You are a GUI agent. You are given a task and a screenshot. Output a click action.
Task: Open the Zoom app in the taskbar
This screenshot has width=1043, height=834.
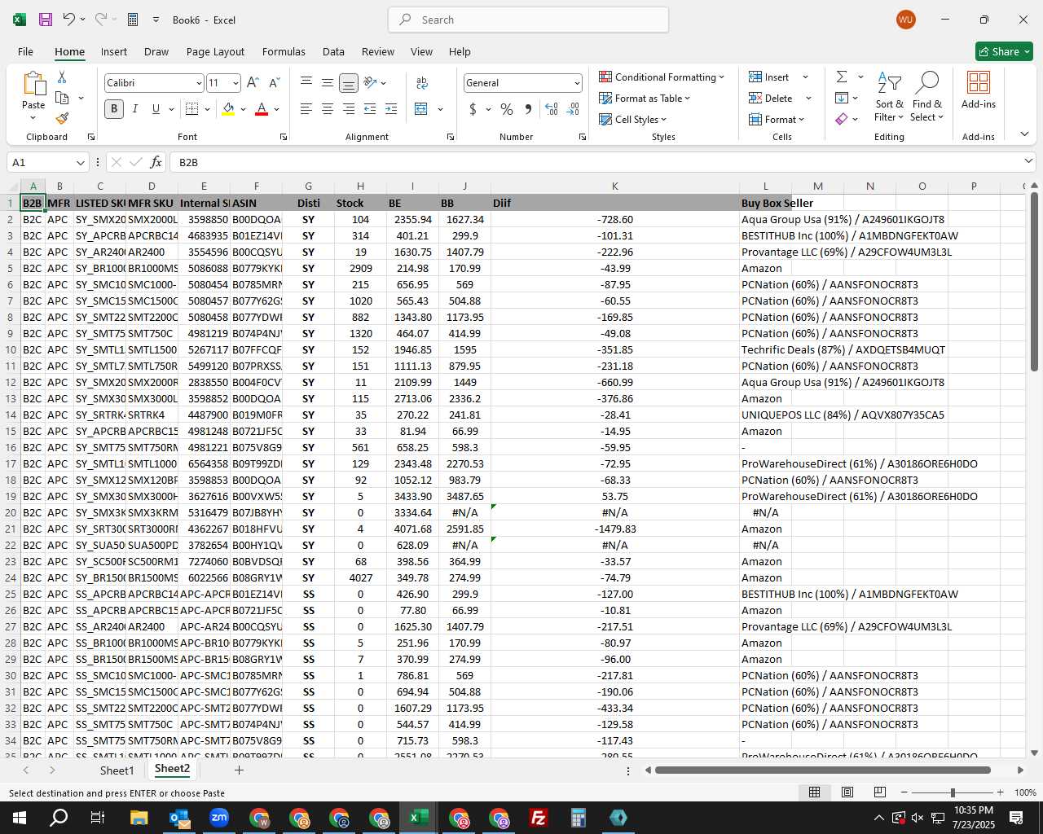click(x=219, y=818)
